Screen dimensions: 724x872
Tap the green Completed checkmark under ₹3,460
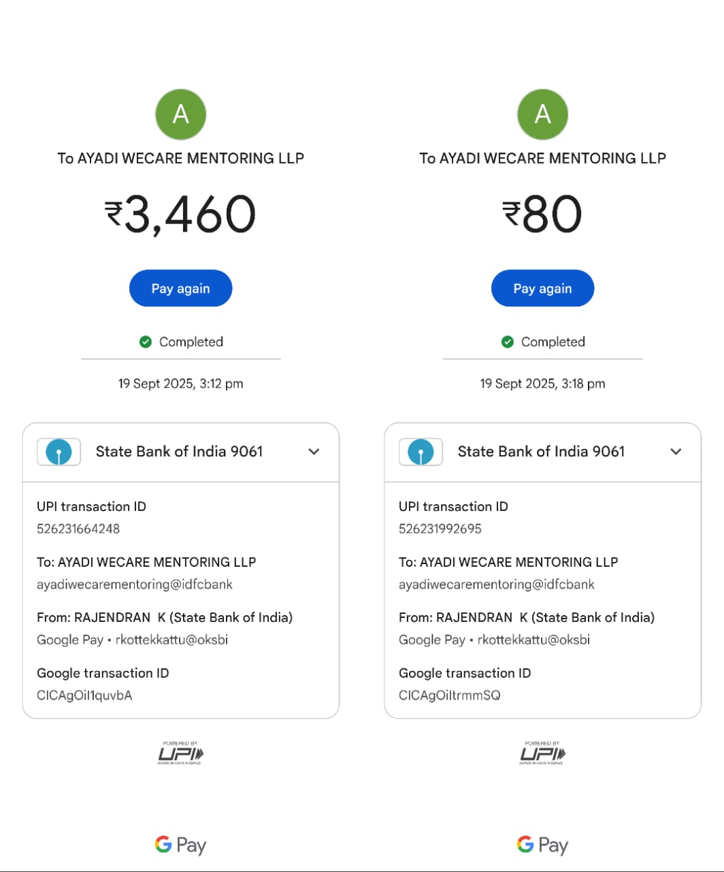click(146, 342)
